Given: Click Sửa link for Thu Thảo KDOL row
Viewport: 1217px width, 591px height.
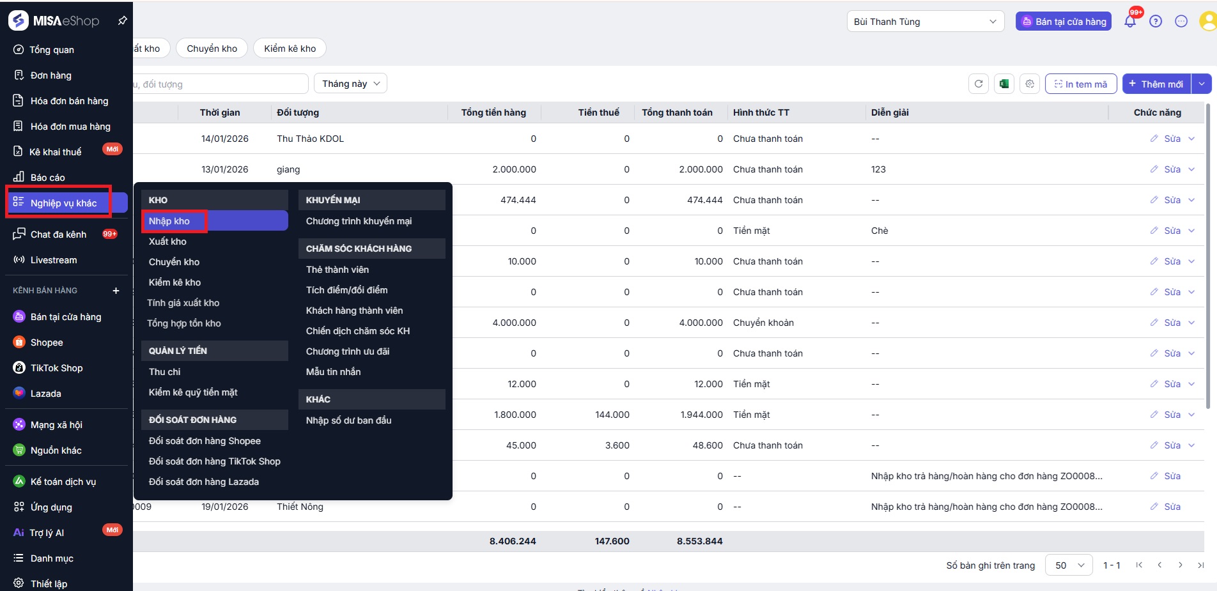Looking at the screenshot, I should [1172, 139].
